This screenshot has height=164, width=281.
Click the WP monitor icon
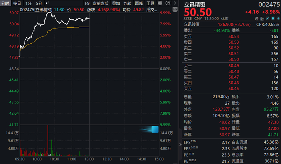coord(175,10)
